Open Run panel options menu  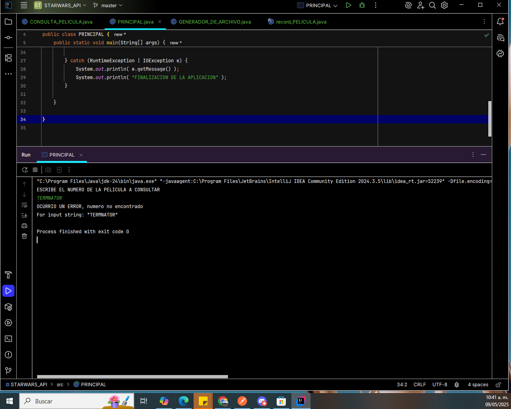[473, 155]
